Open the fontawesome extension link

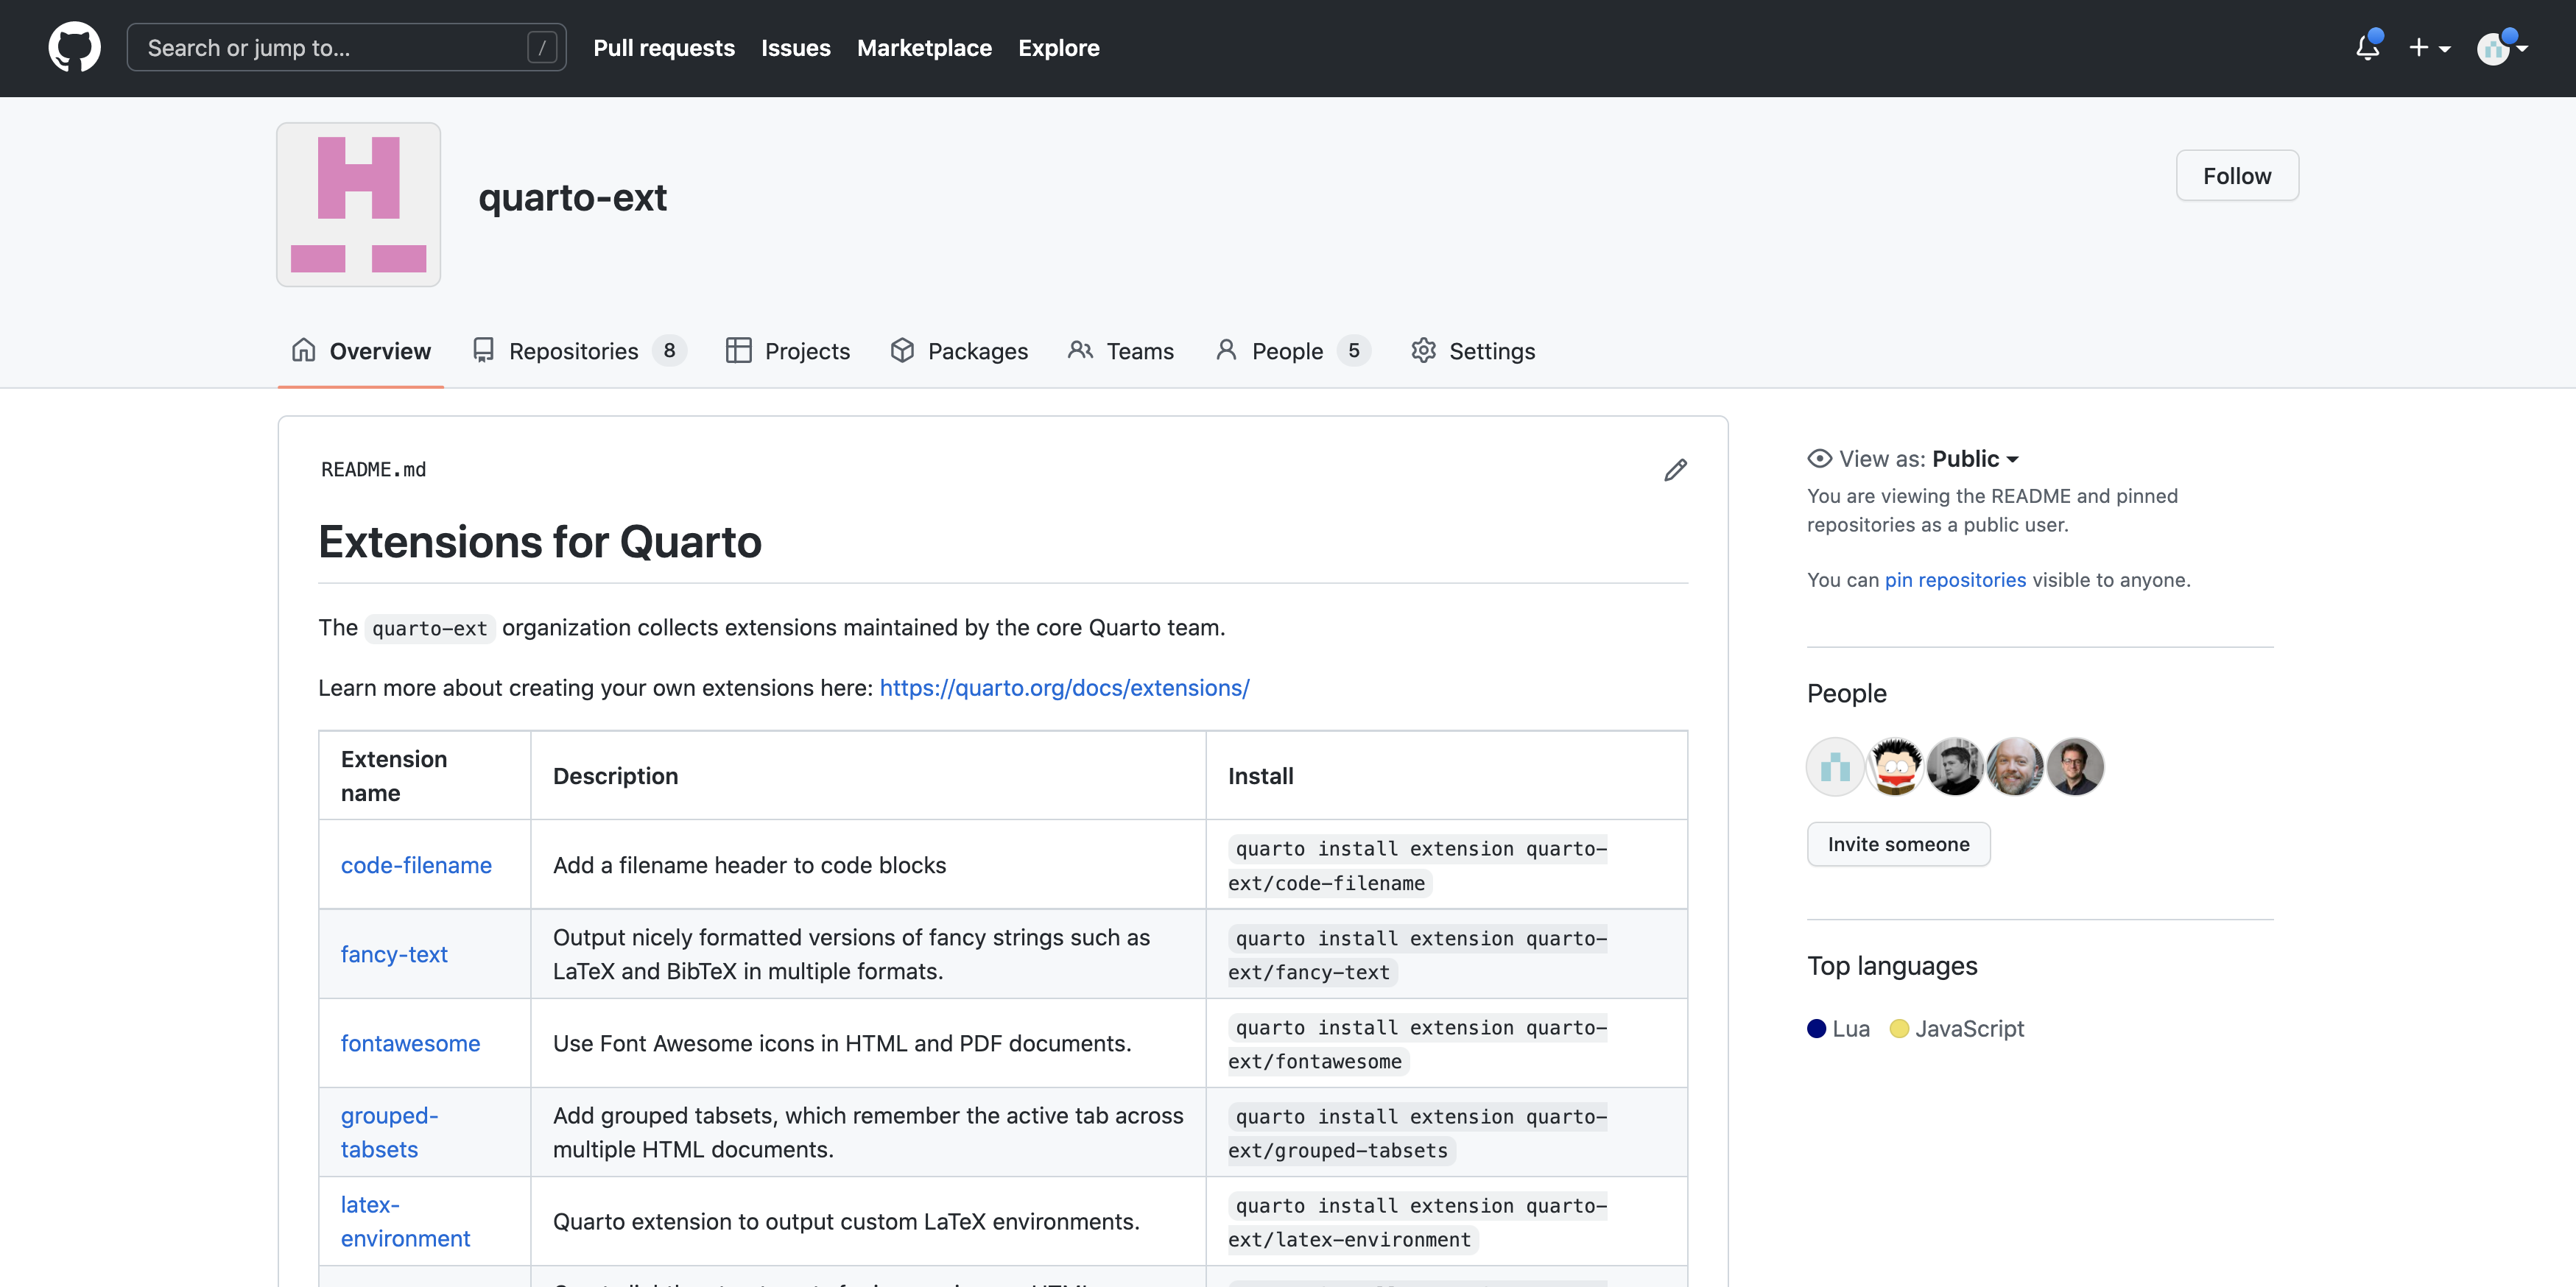point(409,1043)
